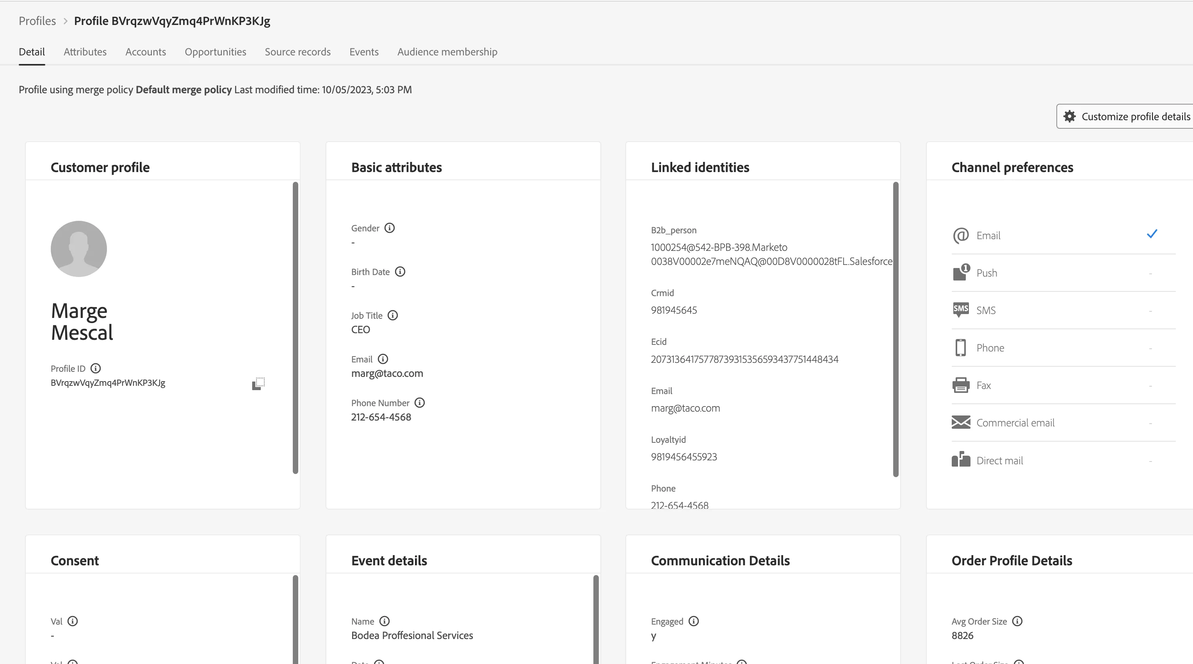Switch to the Attributes tab

85,52
